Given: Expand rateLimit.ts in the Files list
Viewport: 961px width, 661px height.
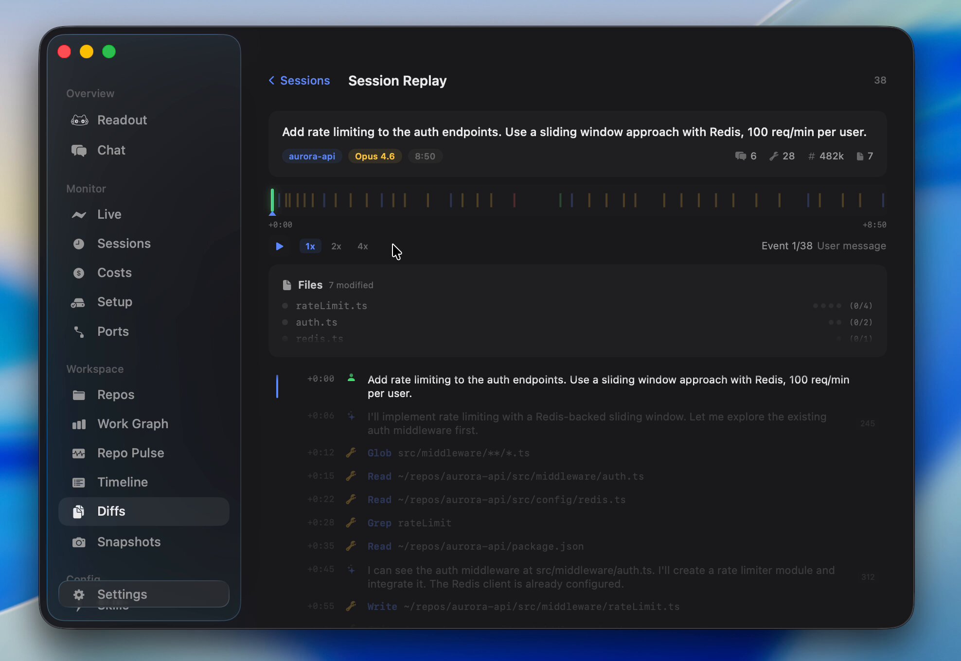Looking at the screenshot, I should pos(332,306).
